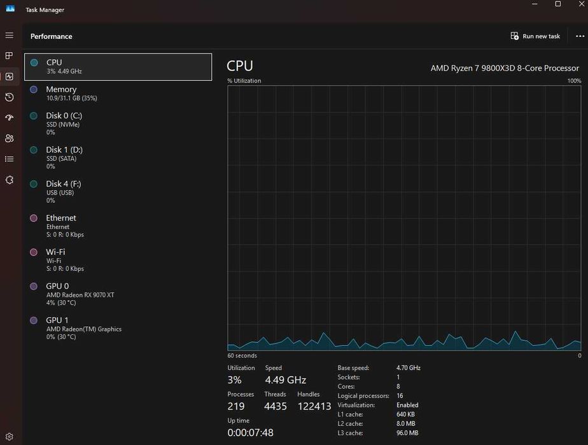Image resolution: width=588 pixels, height=445 pixels.
Task: Open the Details page icon
Action: point(10,159)
